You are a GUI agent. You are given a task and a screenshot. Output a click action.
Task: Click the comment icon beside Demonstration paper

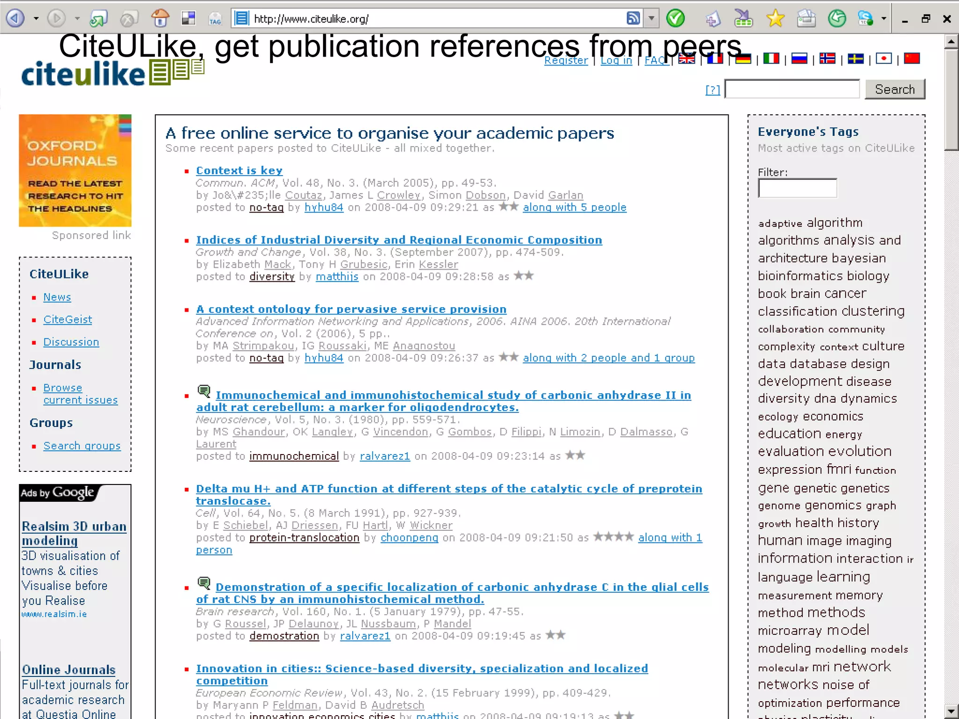pyautogui.click(x=204, y=583)
